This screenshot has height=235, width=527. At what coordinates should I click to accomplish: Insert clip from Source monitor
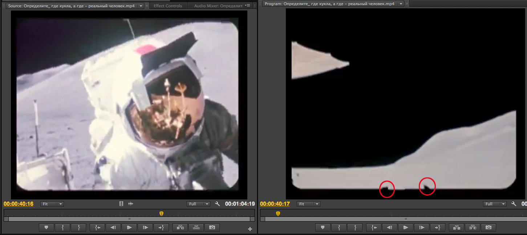(x=180, y=227)
